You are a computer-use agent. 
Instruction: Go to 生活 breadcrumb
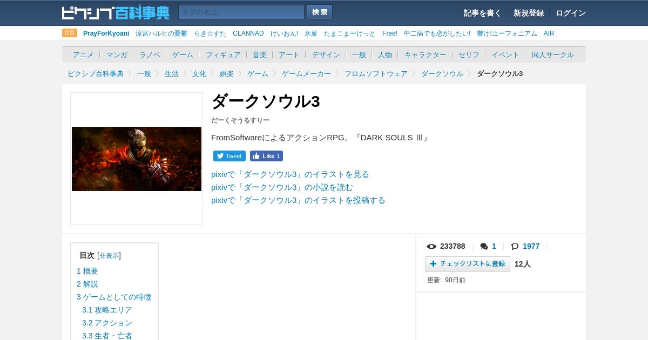(172, 73)
